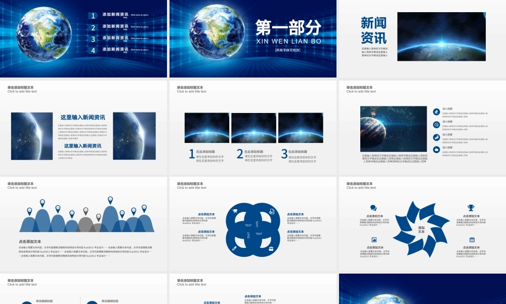Click the speech bubble icon on the pinwheel slide
Image resolution: width=506 pixels, height=304 pixels.
[374, 208]
